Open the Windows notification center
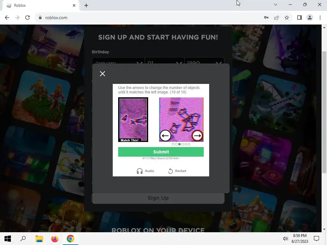This screenshot has width=327, height=245. [316, 239]
